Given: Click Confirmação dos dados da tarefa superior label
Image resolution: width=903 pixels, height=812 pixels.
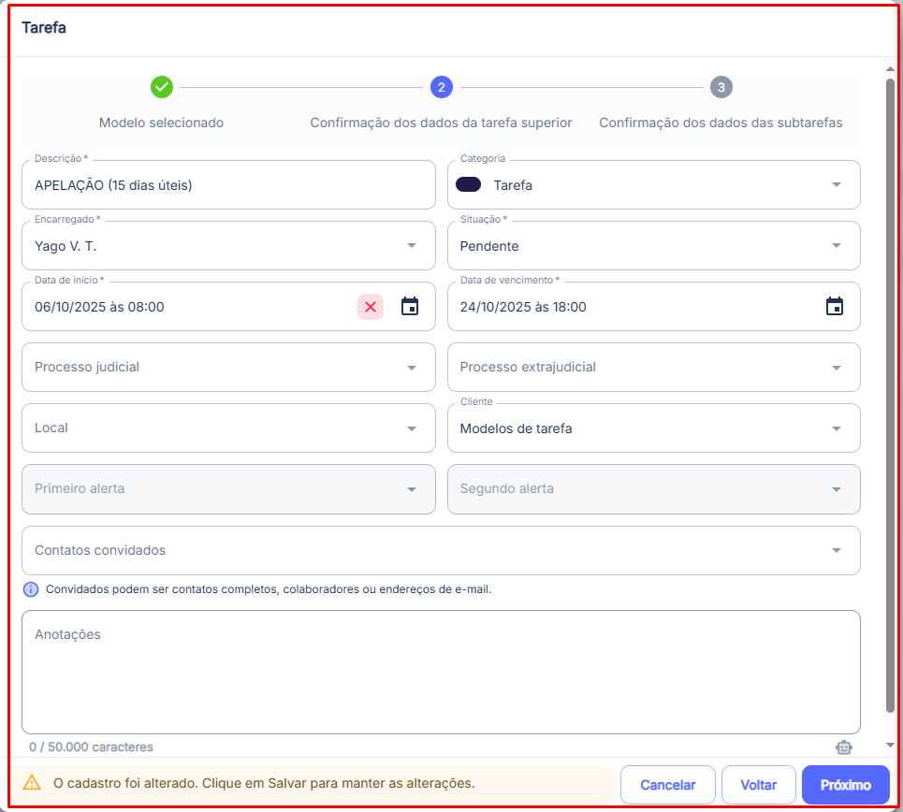Looking at the screenshot, I should pos(441,123).
